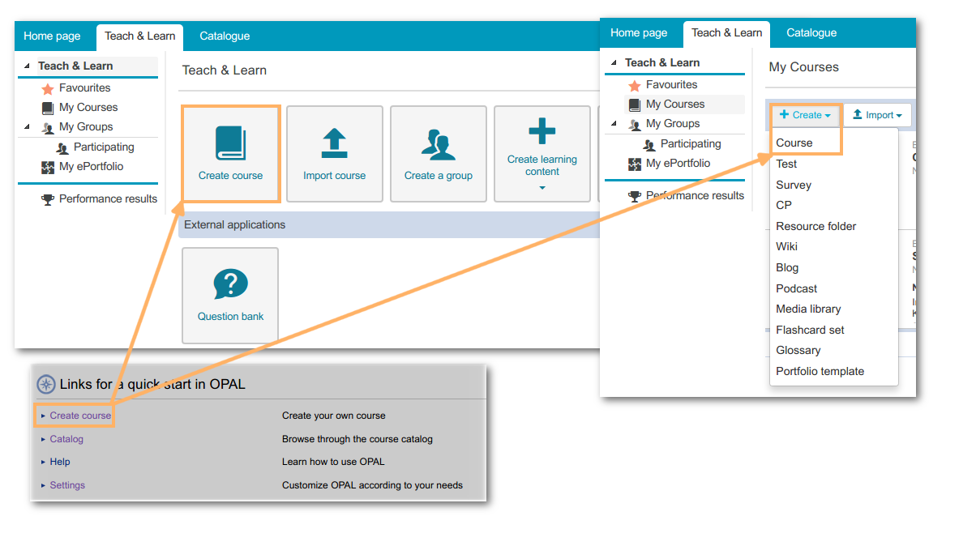Go to Home page tab in right window
Screen dimensions: 976x533
pos(639,33)
